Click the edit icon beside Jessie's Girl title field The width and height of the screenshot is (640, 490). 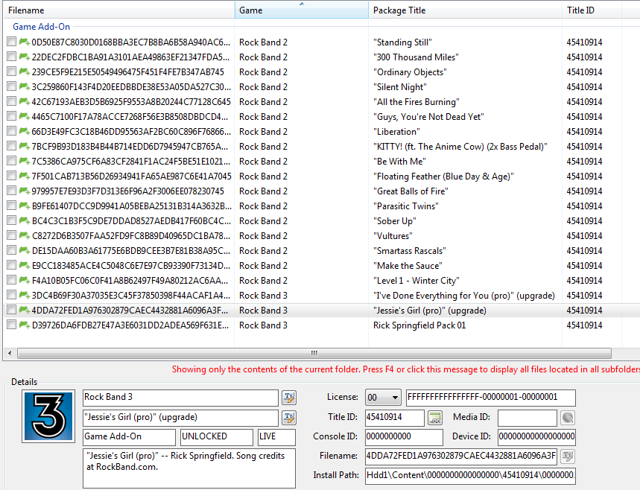pos(289,417)
